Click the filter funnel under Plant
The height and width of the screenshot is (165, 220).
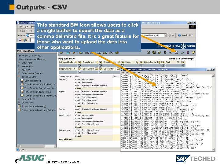click(x=183, y=65)
